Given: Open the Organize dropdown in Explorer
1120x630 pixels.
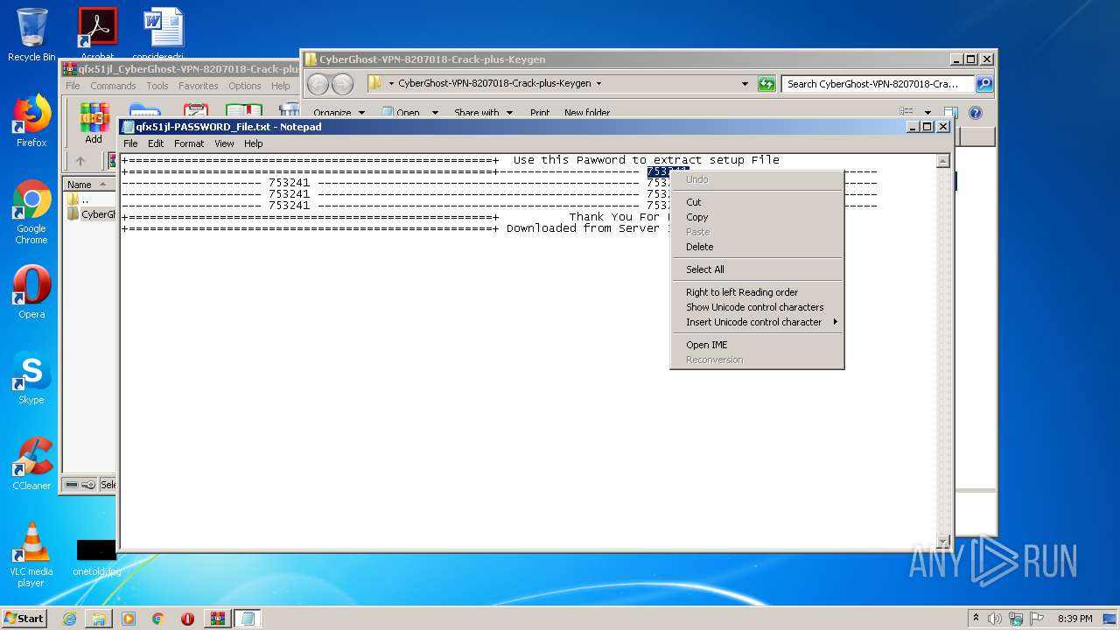Looking at the screenshot, I should [x=339, y=113].
